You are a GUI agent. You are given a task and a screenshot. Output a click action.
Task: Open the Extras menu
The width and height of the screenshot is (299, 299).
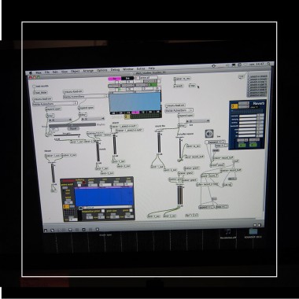click(141, 68)
